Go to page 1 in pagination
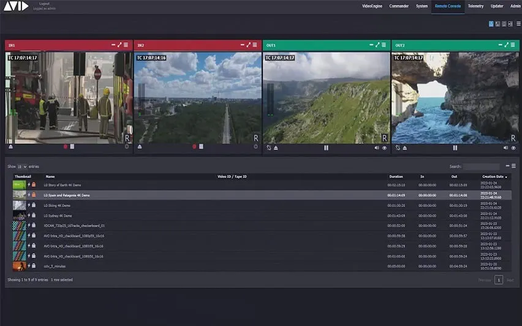The width and height of the screenshot is (522, 326). (x=498, y=280)
